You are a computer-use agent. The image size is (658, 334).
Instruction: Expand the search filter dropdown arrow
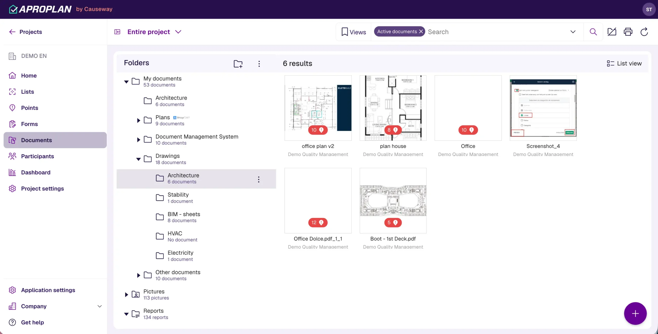point(573,32)
